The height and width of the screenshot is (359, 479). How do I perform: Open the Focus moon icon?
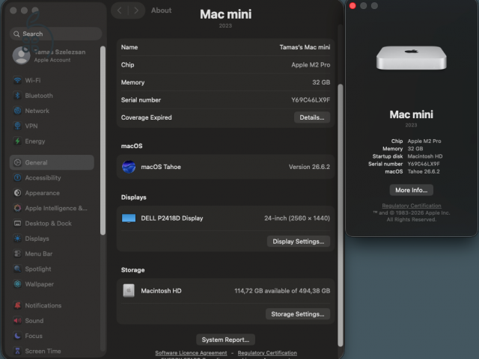coord(17,336)
